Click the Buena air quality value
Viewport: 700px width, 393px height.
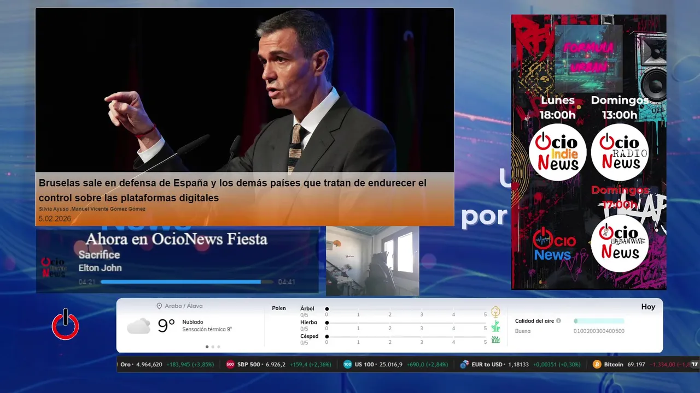click(x=523, y=331)
